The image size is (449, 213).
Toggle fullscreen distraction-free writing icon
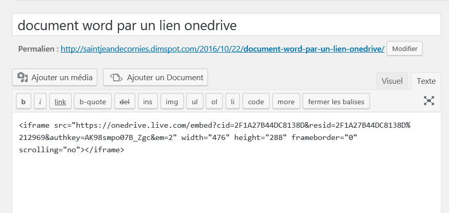(429, 101)
